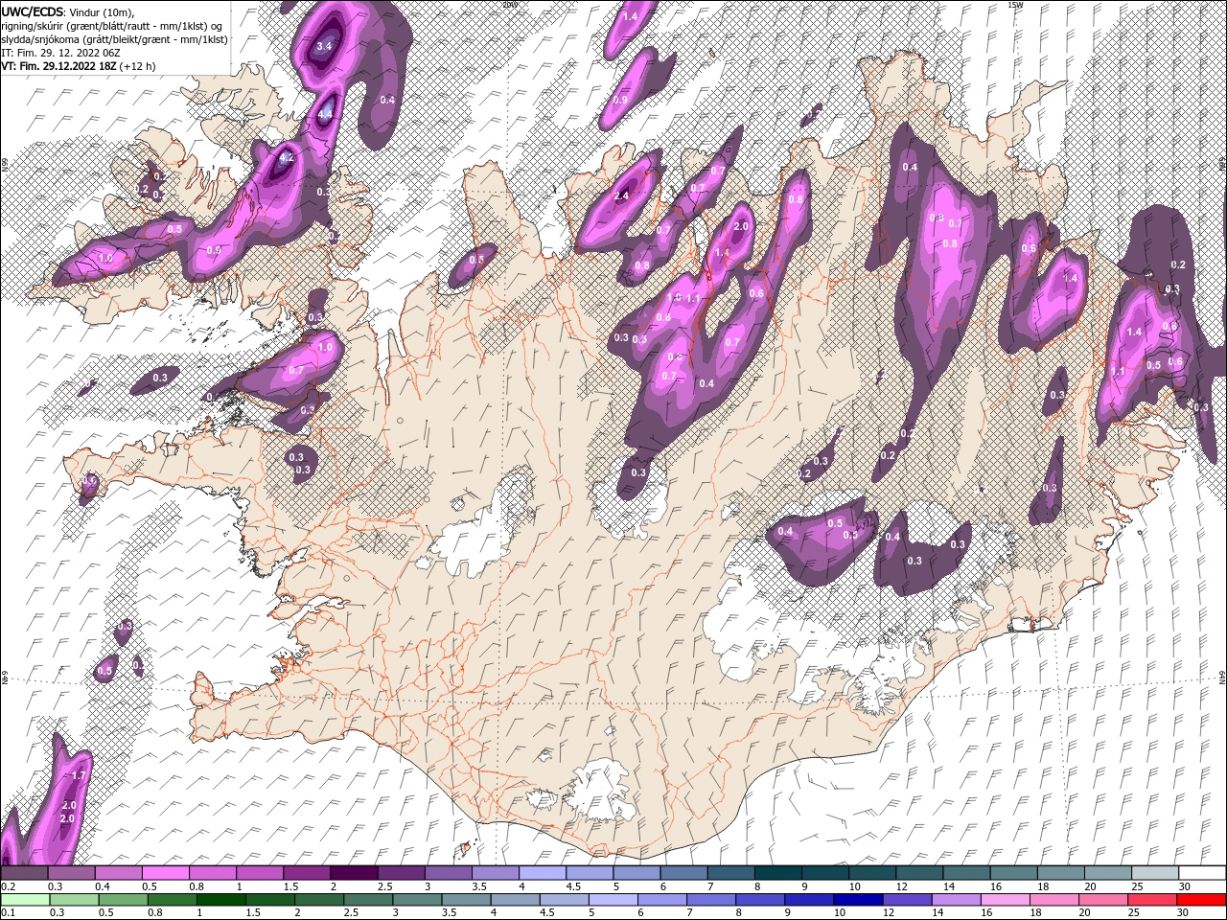This screenshot has width=1227, height=920.
Task: Select the '0.1' tick label in bottom legend row
Action: [x=7, y=913]
